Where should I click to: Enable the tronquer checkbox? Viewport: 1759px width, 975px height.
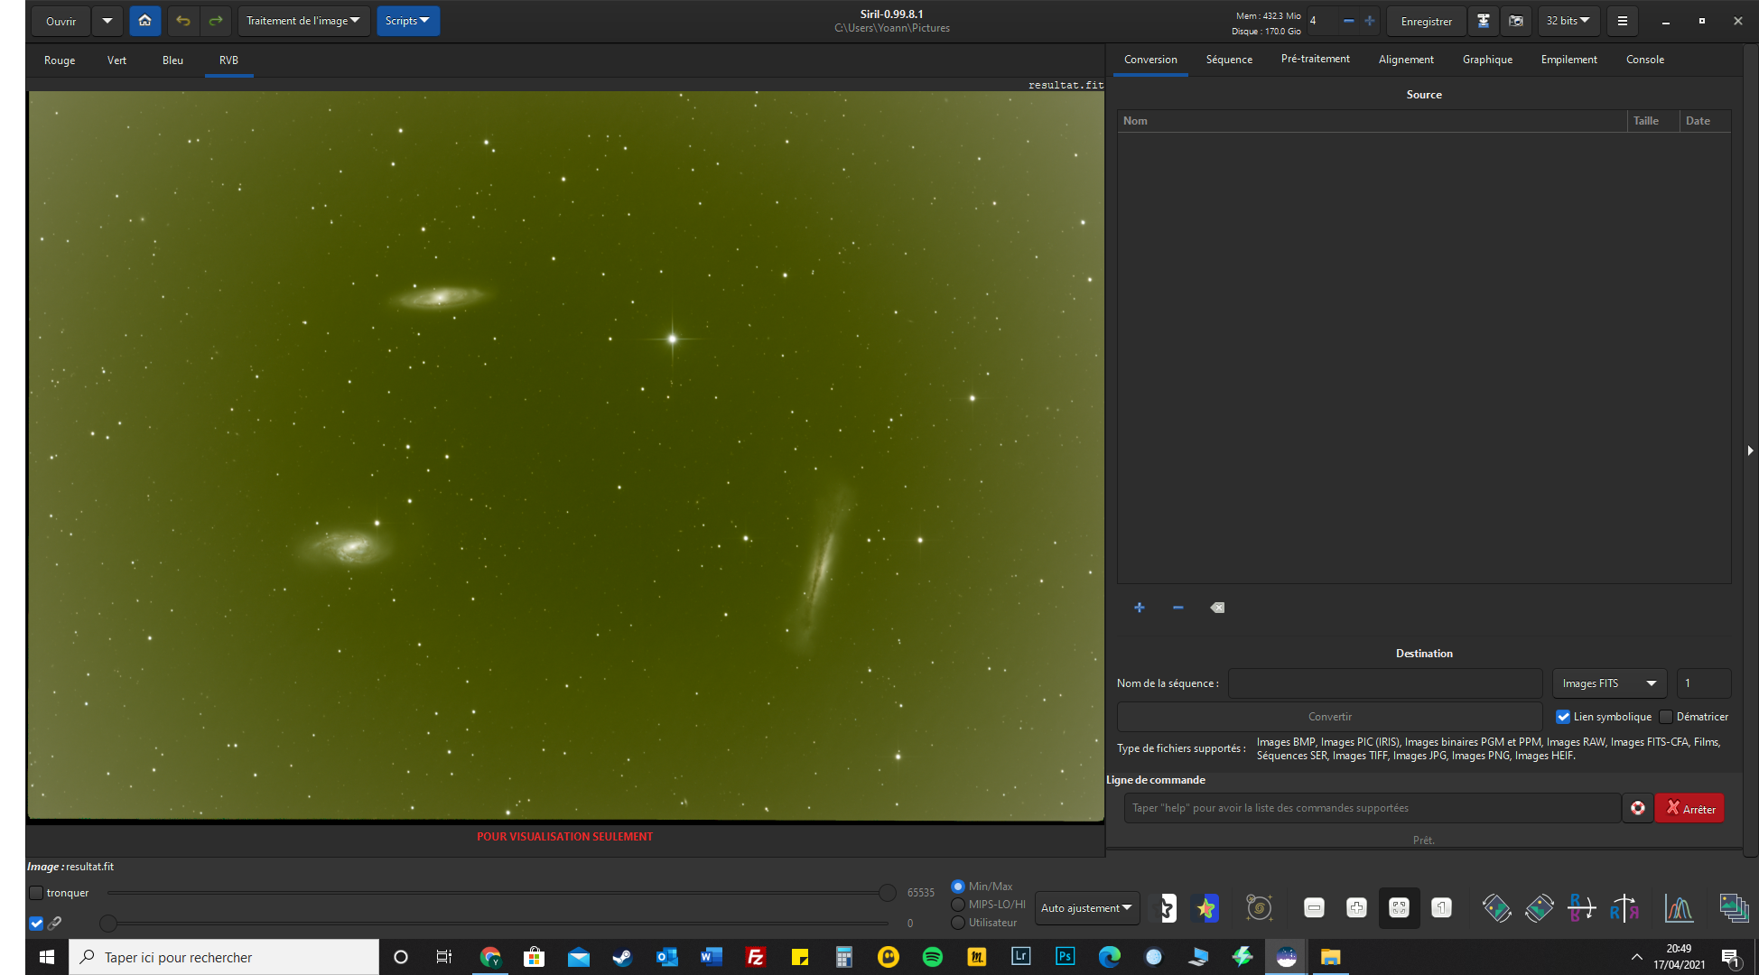coord(36,893)
